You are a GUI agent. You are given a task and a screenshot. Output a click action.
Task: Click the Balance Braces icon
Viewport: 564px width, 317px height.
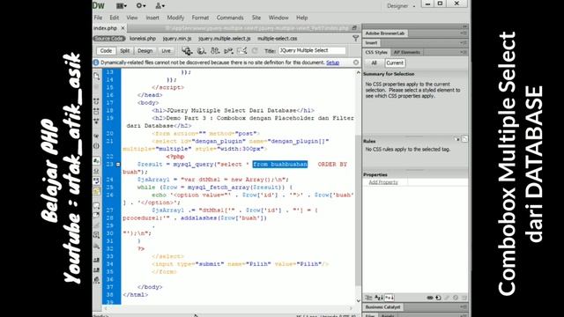tap(96, 145)
